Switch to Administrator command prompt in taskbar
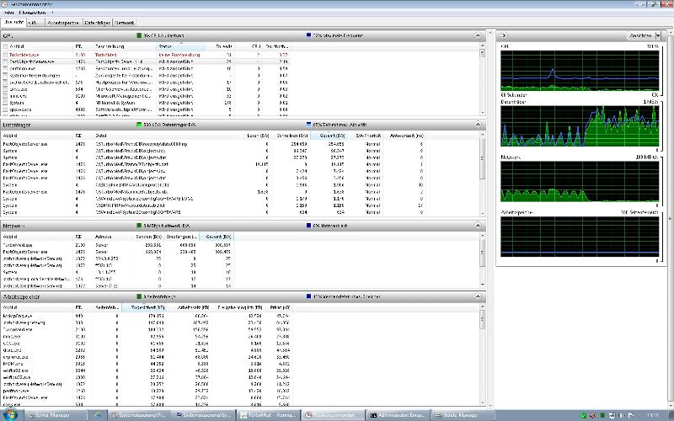The width and height of the screenshot is (674, 421). point(397,415)
